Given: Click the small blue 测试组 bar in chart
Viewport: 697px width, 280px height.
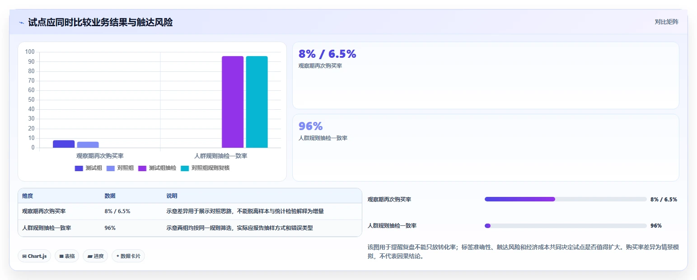Looking at the screenshot, I should 64,144.
